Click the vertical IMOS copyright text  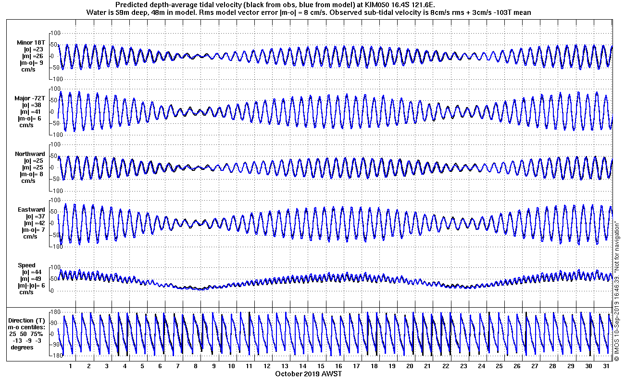pyautogui.click(x=617, y=290)
